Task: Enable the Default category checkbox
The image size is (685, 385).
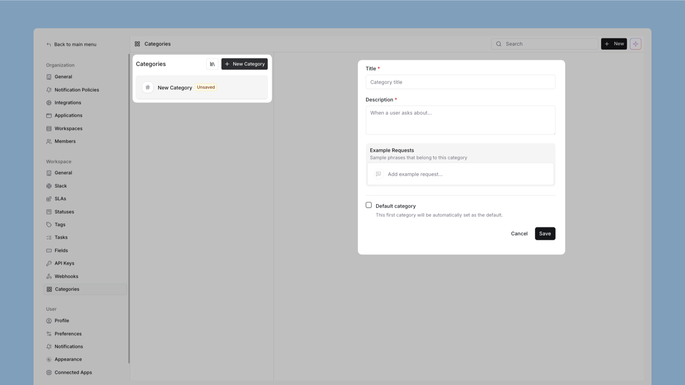Action: (368, 205)
